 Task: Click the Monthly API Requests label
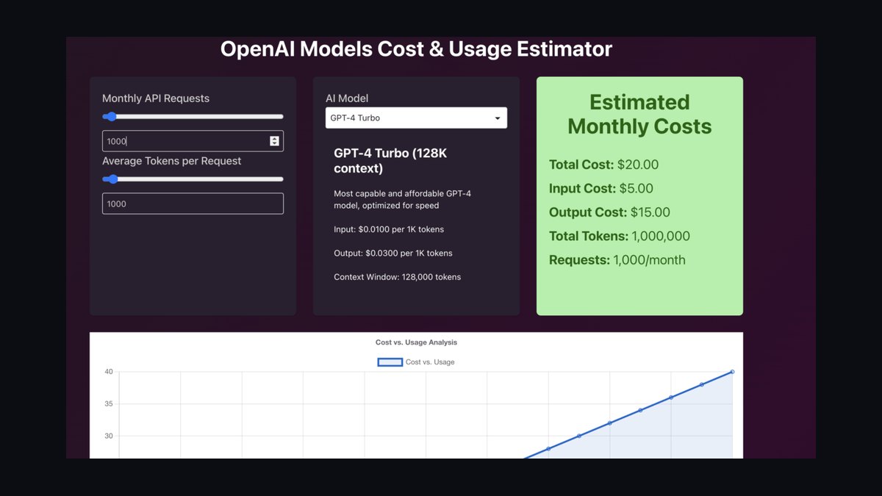(156, 98)
